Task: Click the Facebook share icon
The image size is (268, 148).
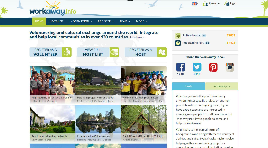Action: [x=180, y=67]
